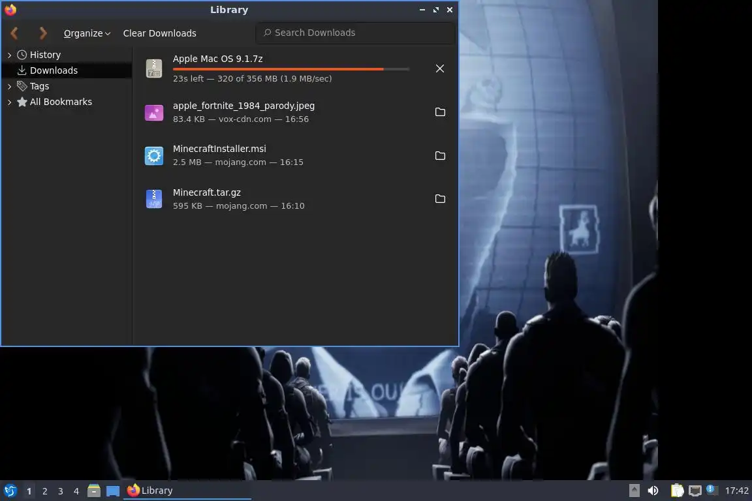Focus the Search Downloads field
This screenshot has height=501, width=752.
[355, 33]
